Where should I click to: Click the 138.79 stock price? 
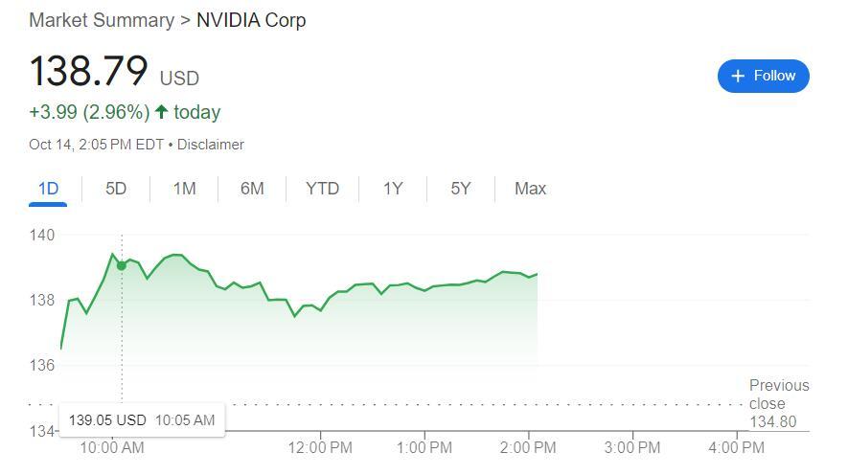(88, 72)
